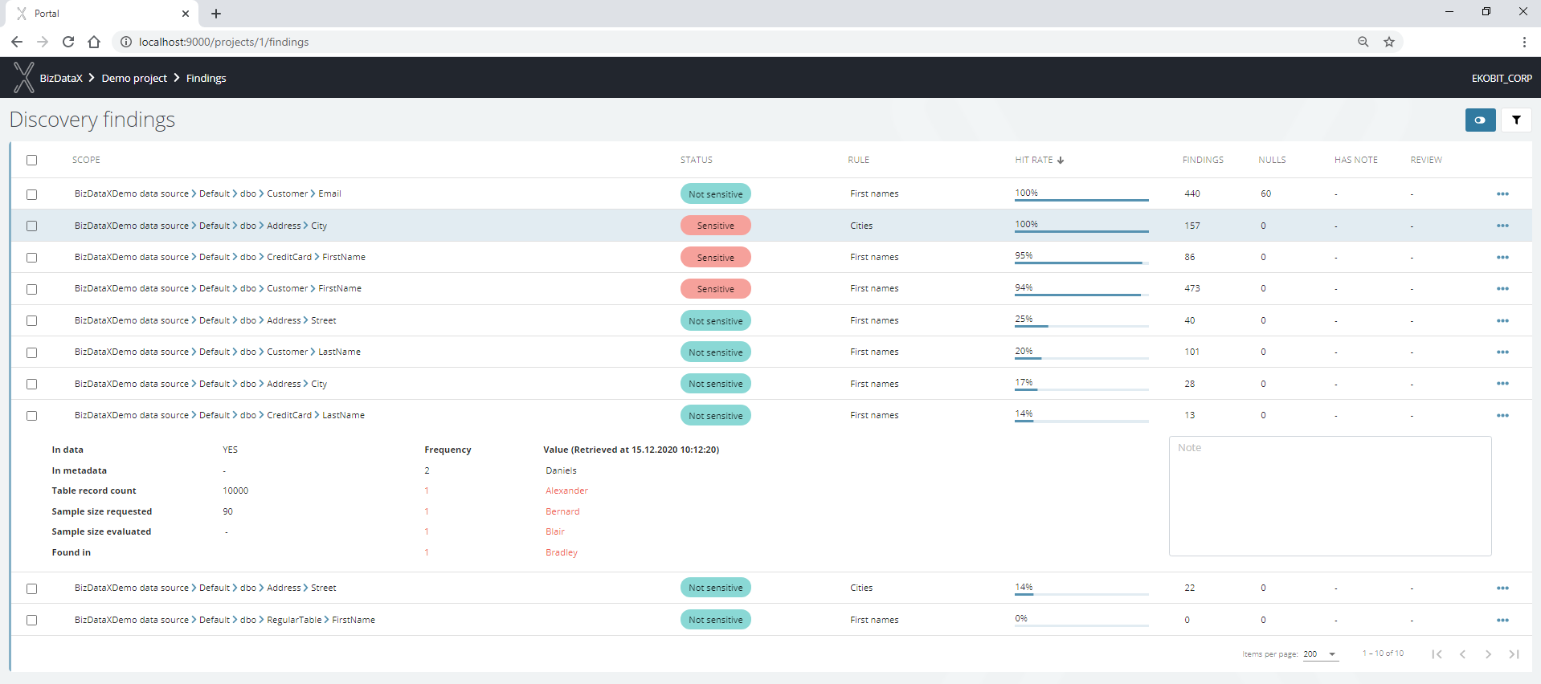Click Sensitive badge for CreditCard FirstName
Screen dimensions: 1541x684
[x=716, y=258]
